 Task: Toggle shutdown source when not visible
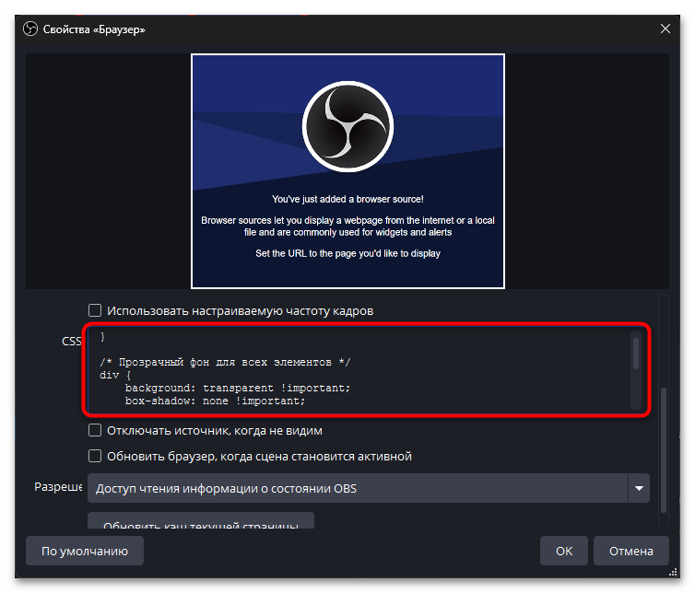95,430
